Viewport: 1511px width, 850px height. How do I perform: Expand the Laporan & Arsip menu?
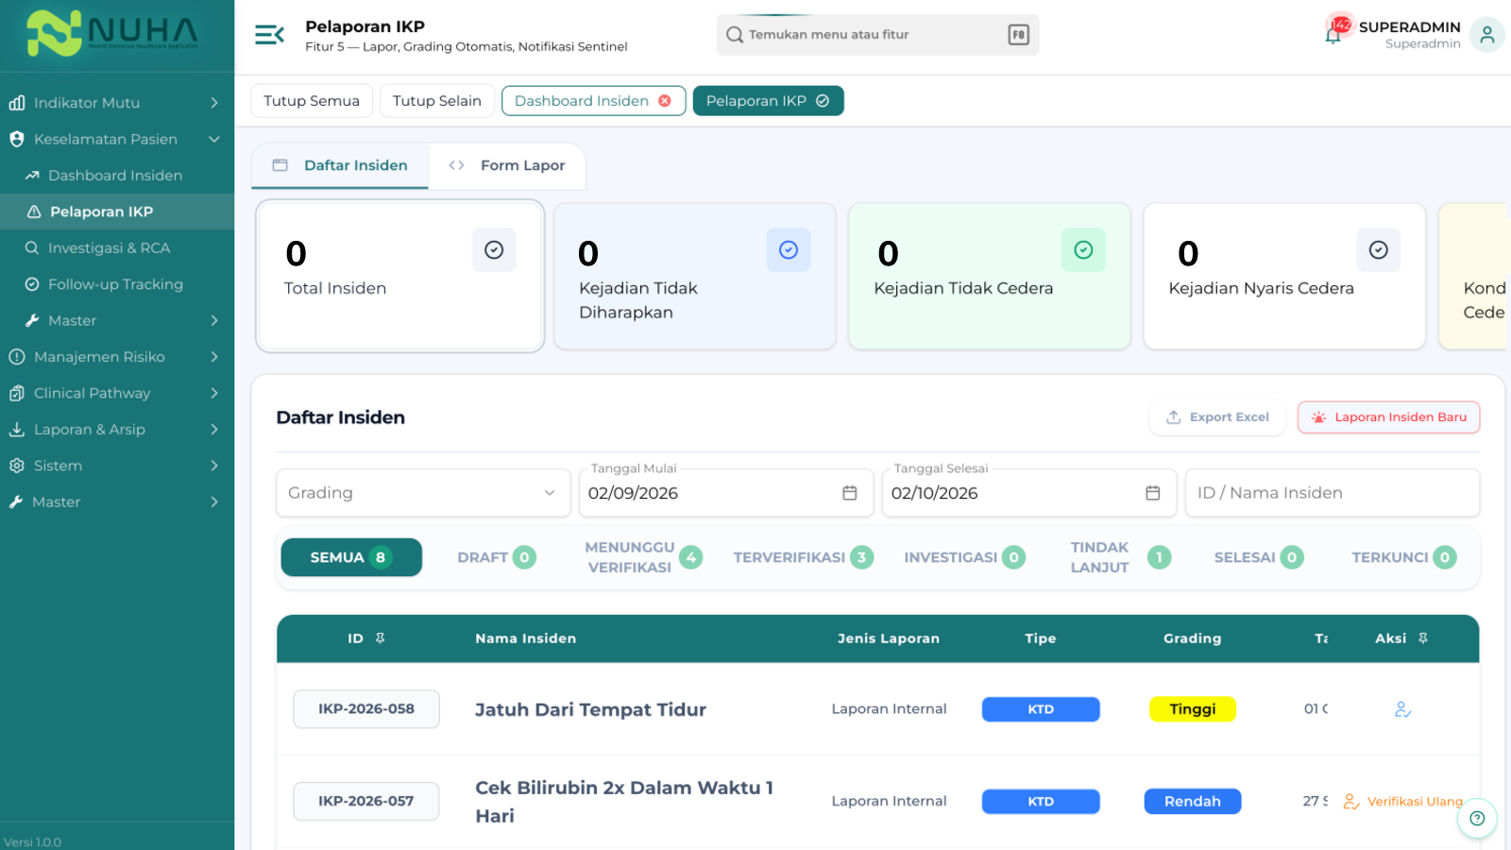coord(117,430)
